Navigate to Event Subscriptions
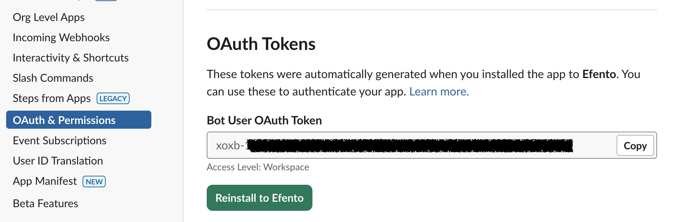The image size is (677, 222). tap(59, 141)
